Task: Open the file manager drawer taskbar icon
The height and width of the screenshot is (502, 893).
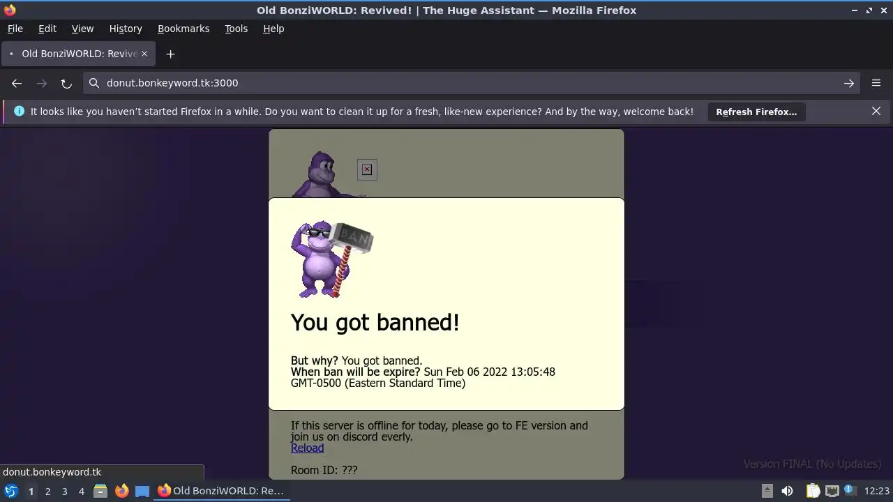Action: (100, 491)
